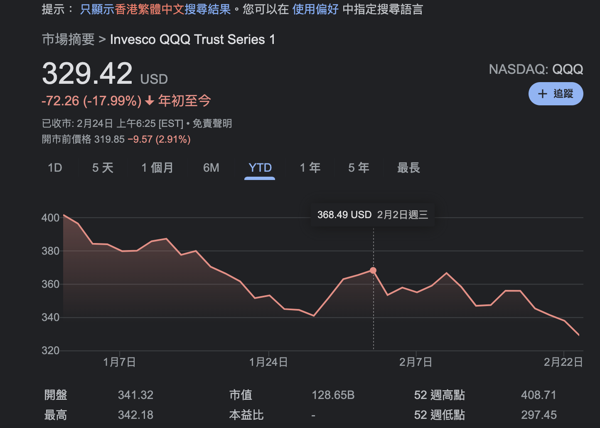Click the 市場摘要 breadcrumb link

point(68,39)
